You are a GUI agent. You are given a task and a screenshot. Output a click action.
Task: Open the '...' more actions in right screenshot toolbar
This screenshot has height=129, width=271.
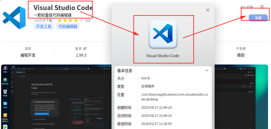point(254,72)
